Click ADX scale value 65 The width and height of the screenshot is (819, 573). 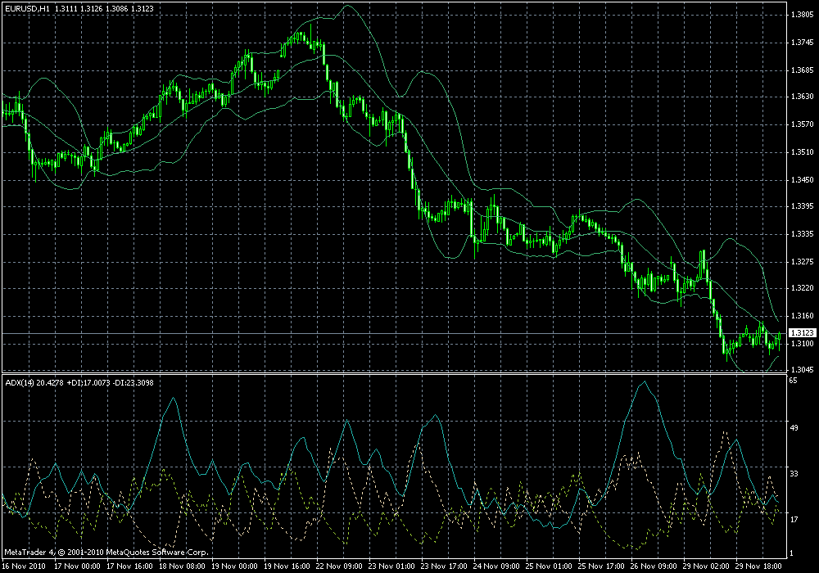click(x=794, y=381)
